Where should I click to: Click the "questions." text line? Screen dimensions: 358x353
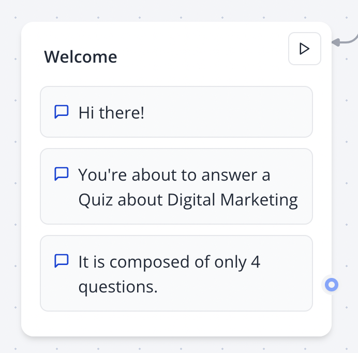[118, 286]
